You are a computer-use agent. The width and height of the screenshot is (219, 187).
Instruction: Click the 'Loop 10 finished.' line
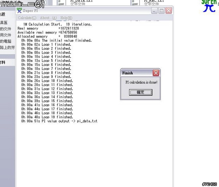pos(47,81)
